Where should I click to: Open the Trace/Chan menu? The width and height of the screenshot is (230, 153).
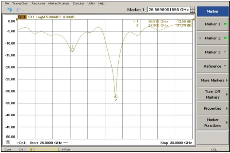tap(21, 3)
